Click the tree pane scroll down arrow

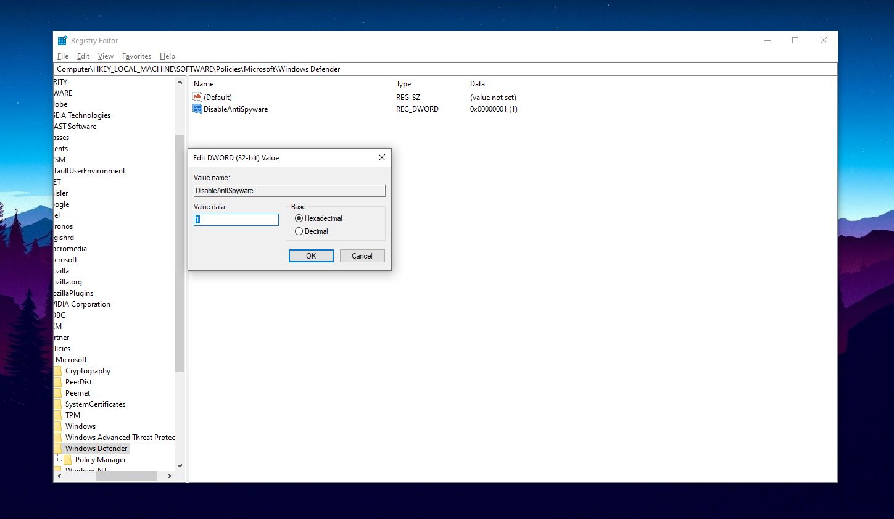[x=180, y=466]
